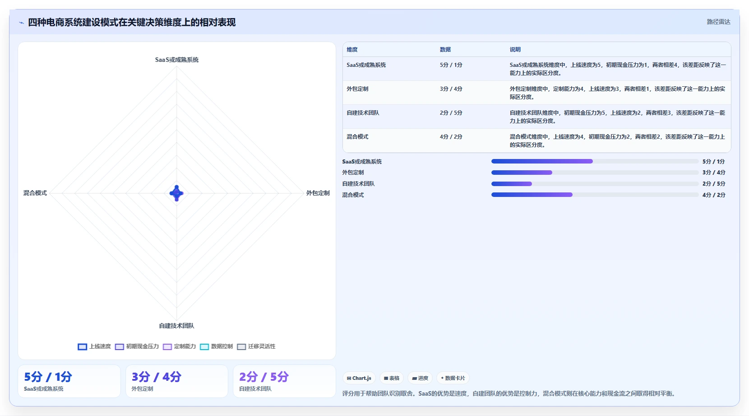Open the 2分 / 5分 自建技术团队 data card
The height and width of the screenshot is (416, 749).
point(284,381)
